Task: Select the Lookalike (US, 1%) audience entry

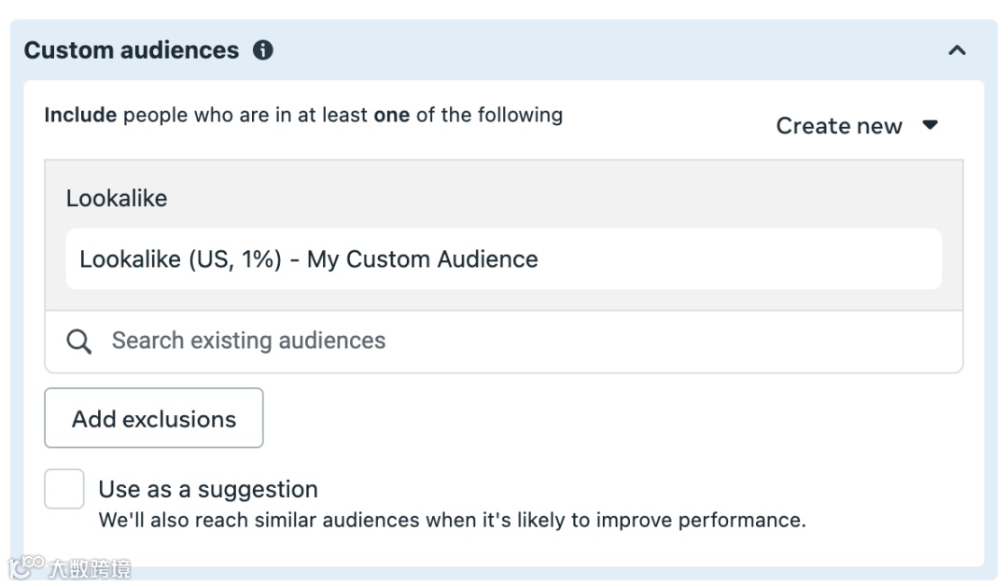Action: (x=308, y=259)
